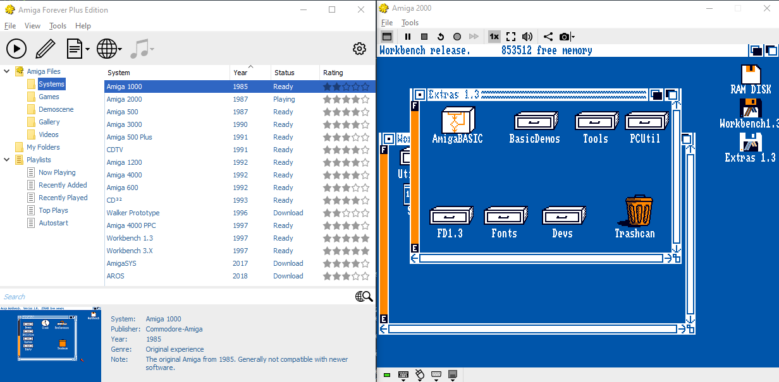Open the gear Settings icon

click(x=359, y=49)
